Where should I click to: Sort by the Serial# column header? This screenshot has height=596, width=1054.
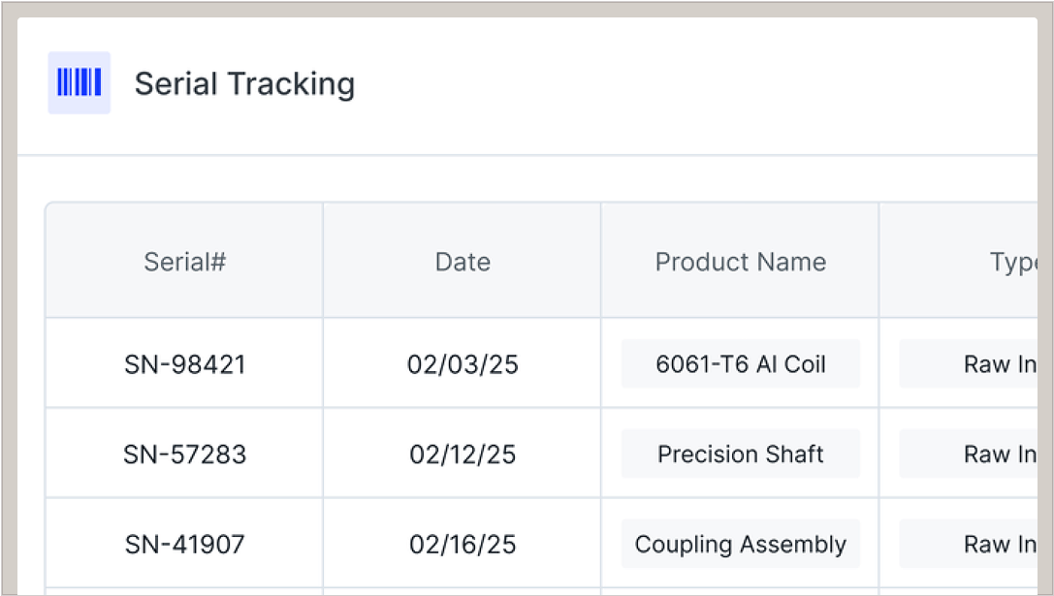(x=184, y=262)
